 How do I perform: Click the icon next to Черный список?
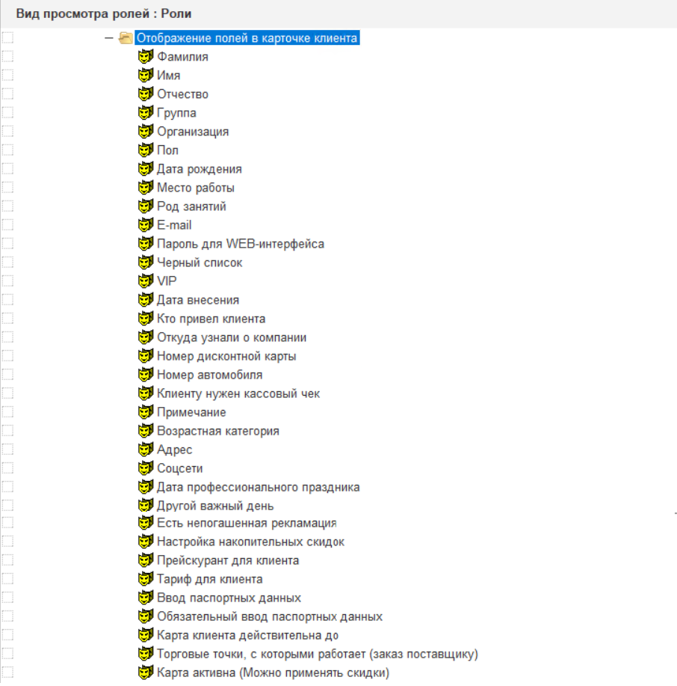(146, 263)
